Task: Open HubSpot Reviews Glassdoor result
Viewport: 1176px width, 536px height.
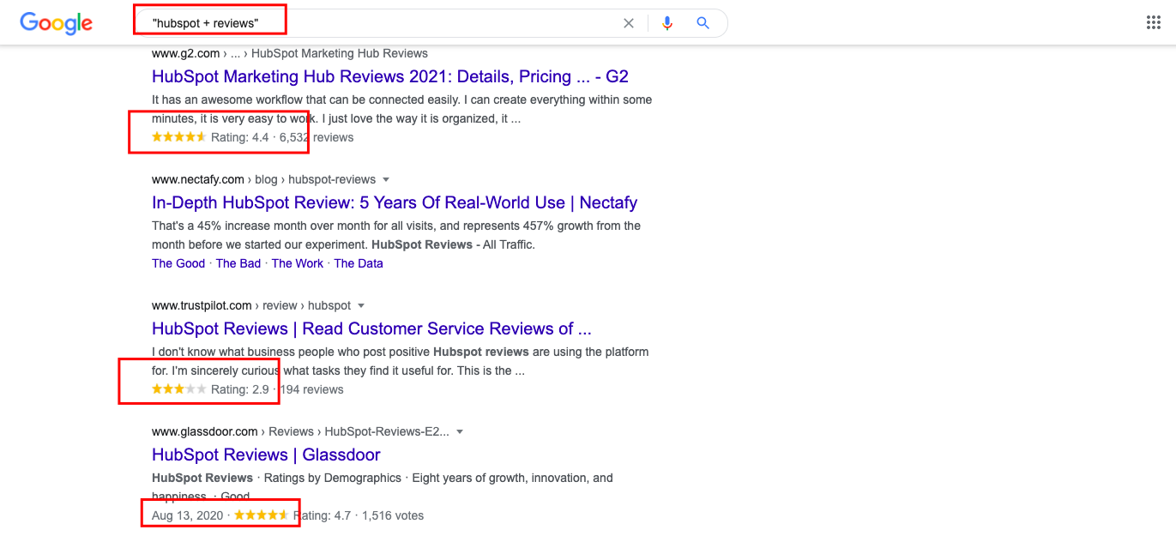Action: point(266,455)
